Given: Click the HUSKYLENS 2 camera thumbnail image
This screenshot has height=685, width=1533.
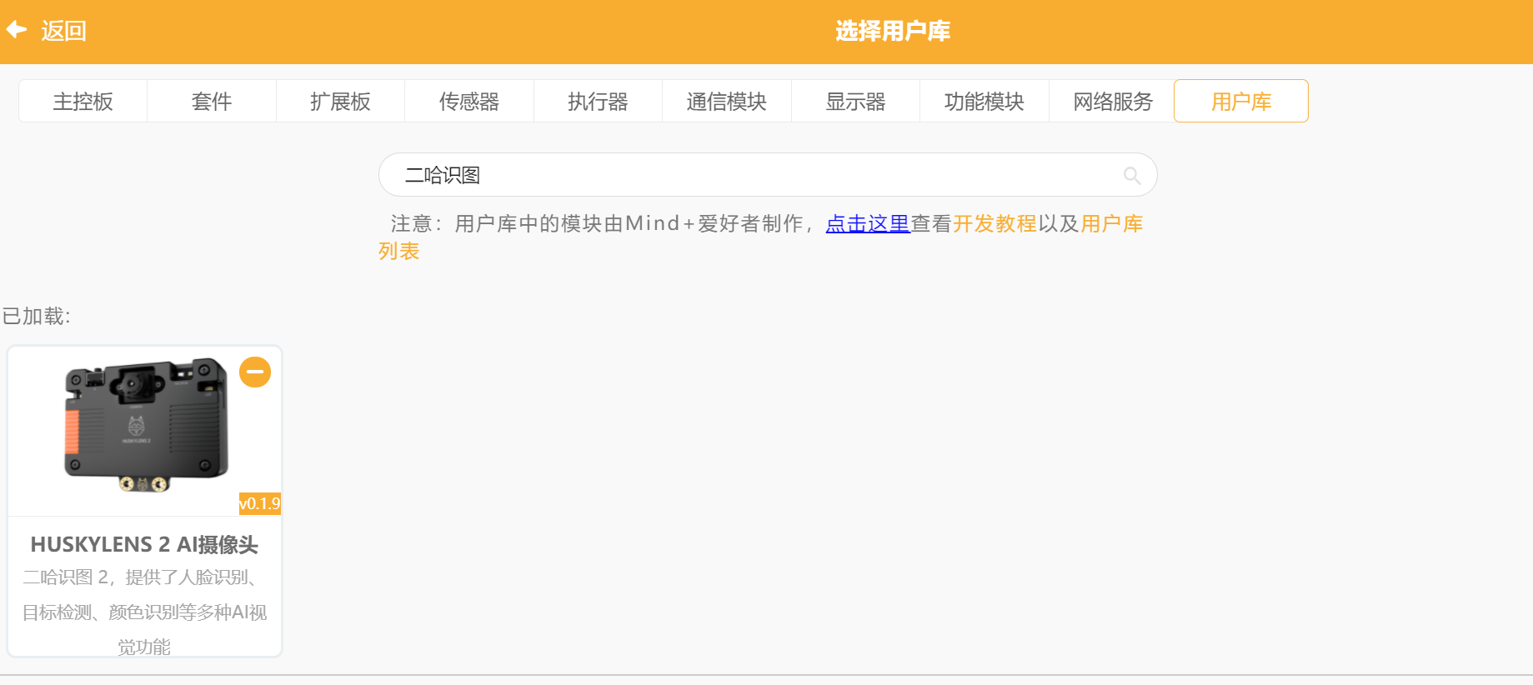Looking at the screenshot, I should tap(146, 425).
